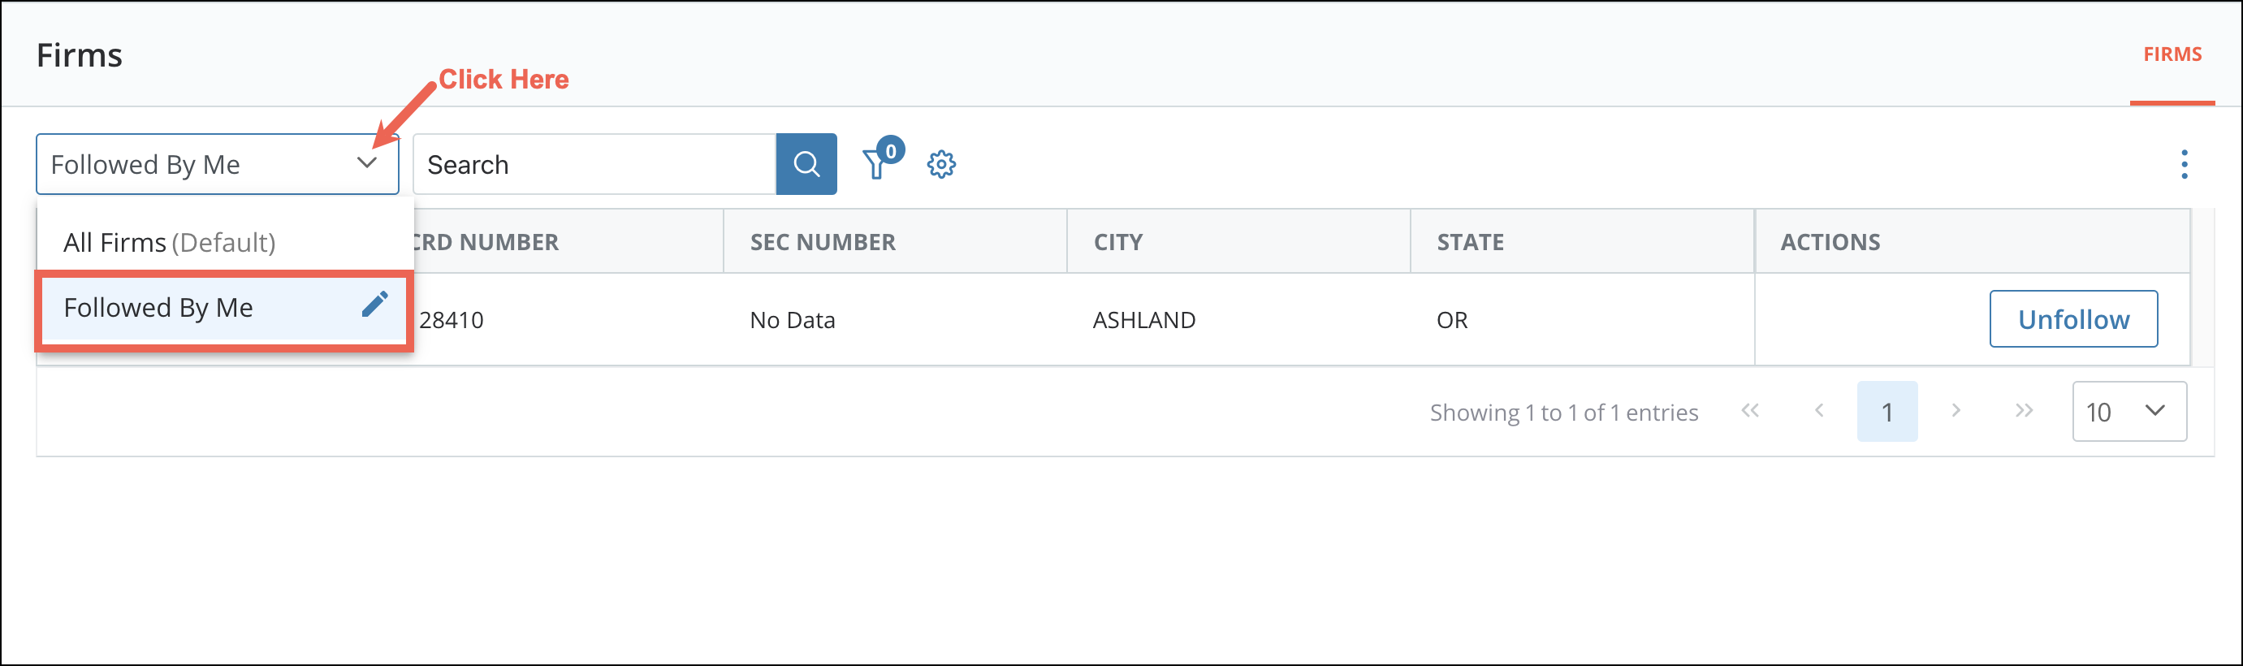
Task: Open the filter funnel icon
Action: pos(876,165)
